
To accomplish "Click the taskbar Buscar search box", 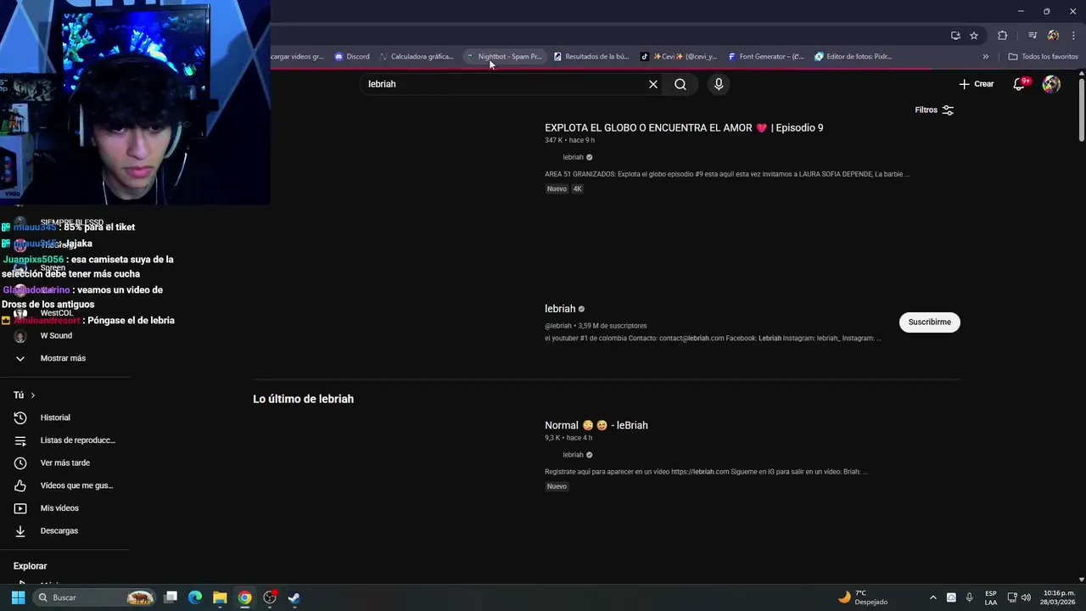I will (95, 597).
